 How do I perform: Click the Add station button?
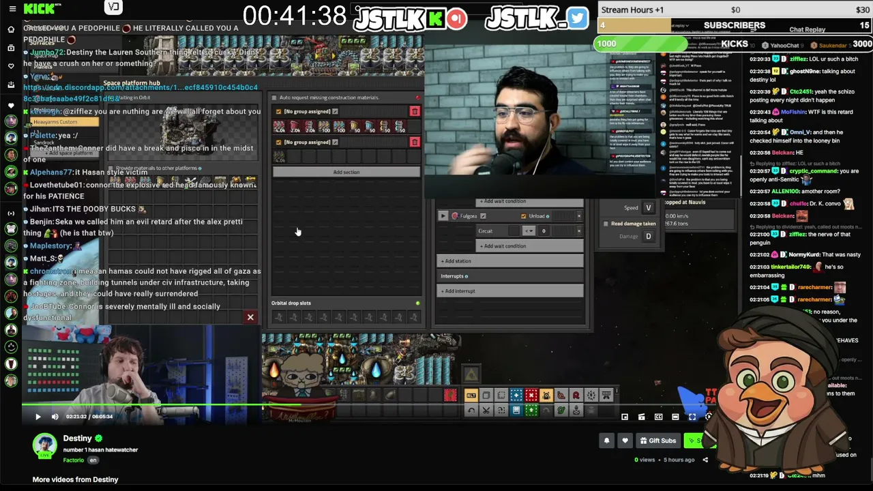(x=510, y=261)
